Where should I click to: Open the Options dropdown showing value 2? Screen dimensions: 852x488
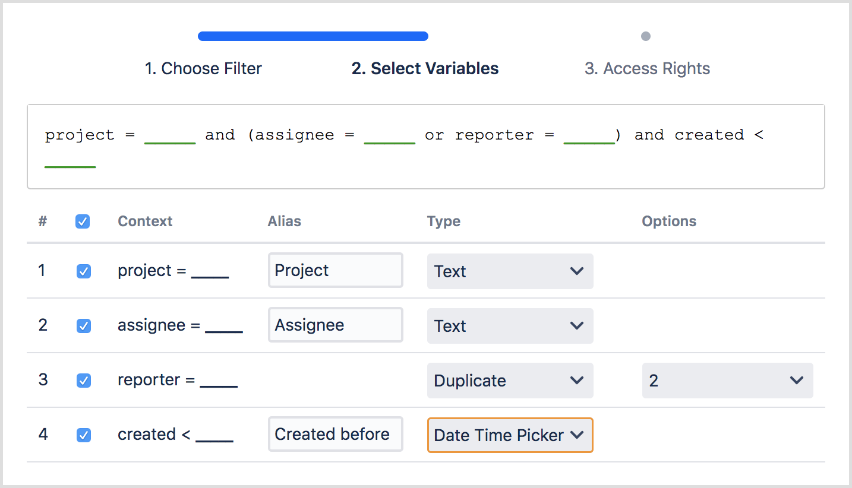coord(727,381)
